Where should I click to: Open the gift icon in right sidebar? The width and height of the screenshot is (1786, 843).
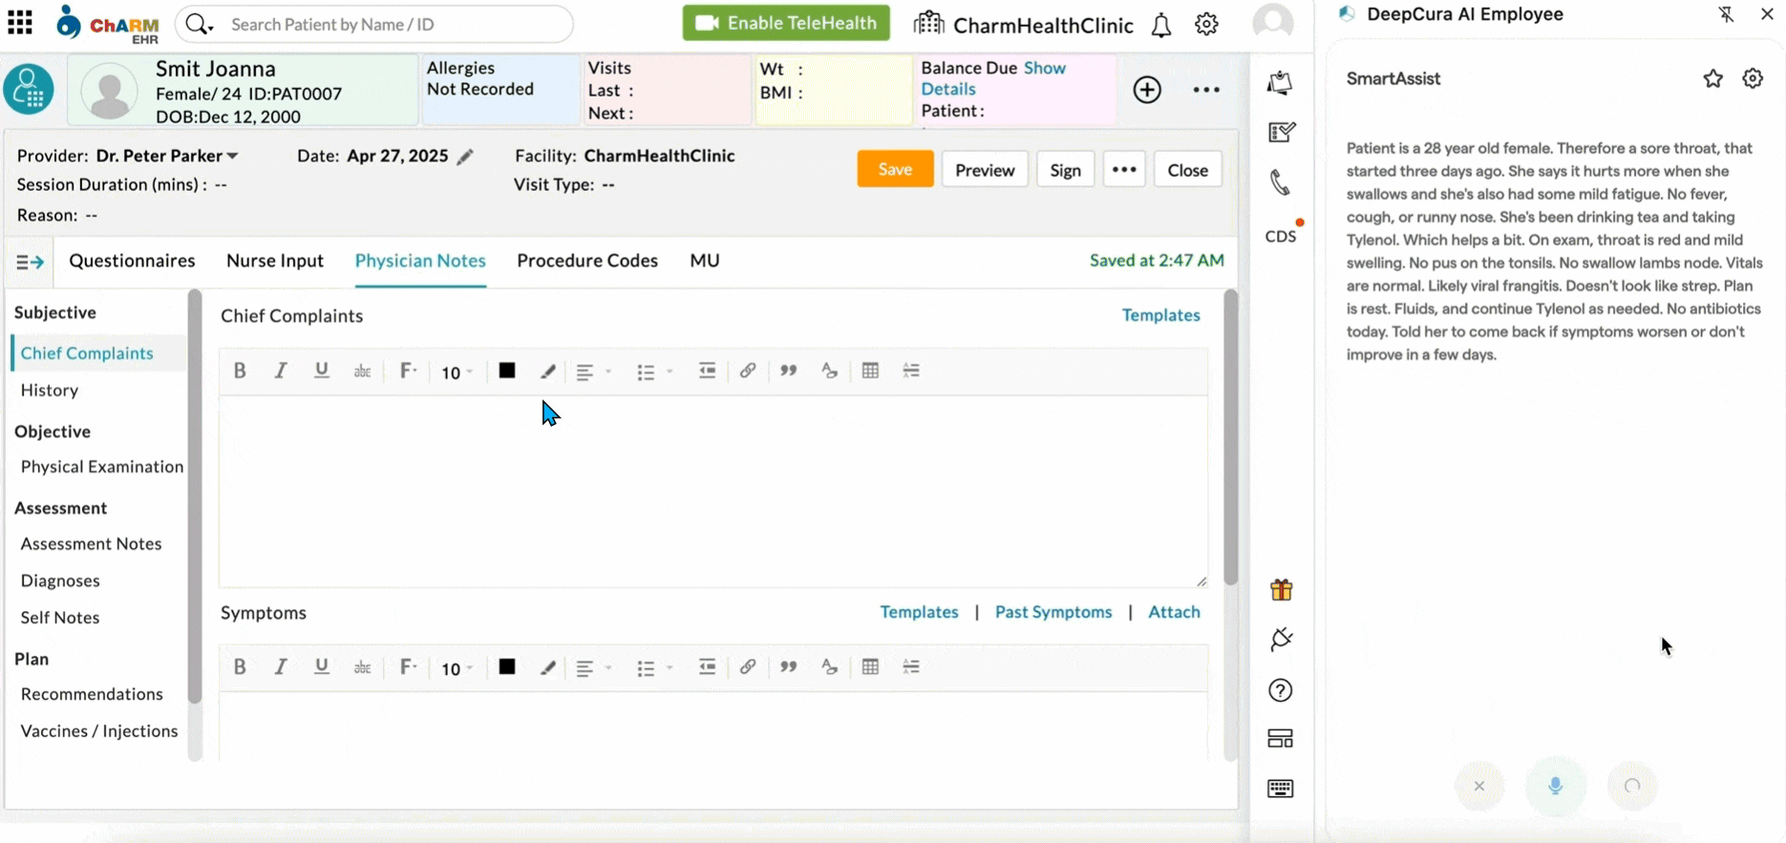coord(1281,590)
